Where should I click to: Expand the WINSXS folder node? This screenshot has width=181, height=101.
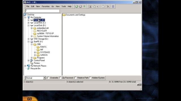pos(35,55)
